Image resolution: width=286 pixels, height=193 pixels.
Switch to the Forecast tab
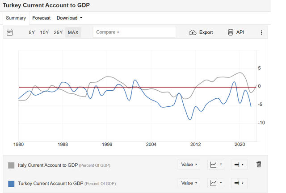pyautogui.click(x=42, y=18)
